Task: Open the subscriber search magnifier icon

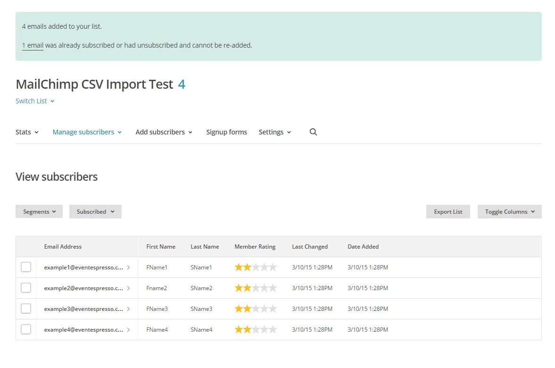Action: point(313,132)
